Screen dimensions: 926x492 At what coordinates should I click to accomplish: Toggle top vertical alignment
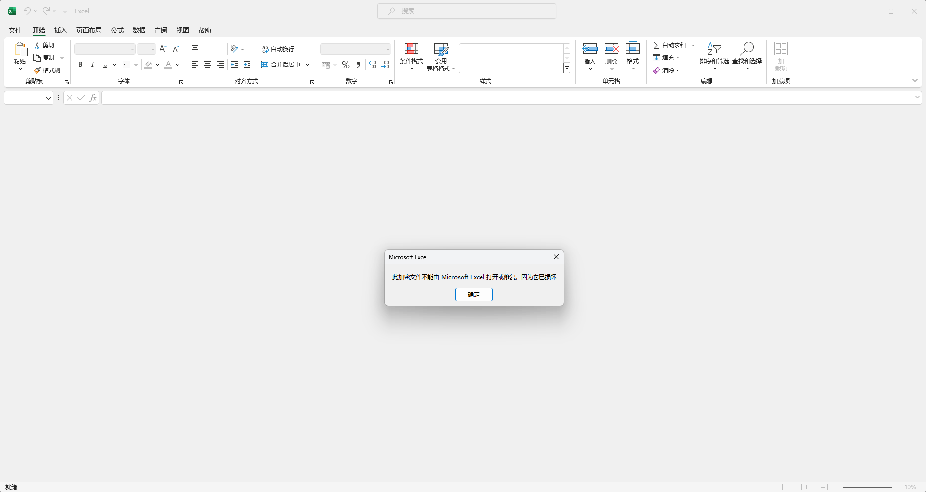pyautogui.click(x=195, y=49)
